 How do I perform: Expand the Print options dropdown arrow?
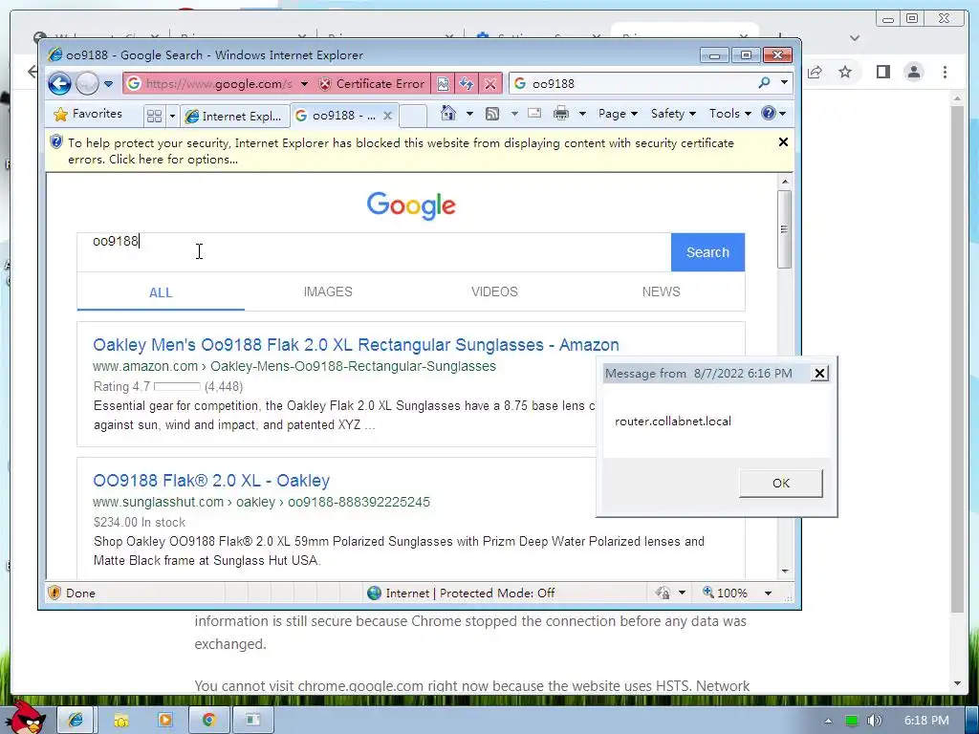[x=582, y=114]
